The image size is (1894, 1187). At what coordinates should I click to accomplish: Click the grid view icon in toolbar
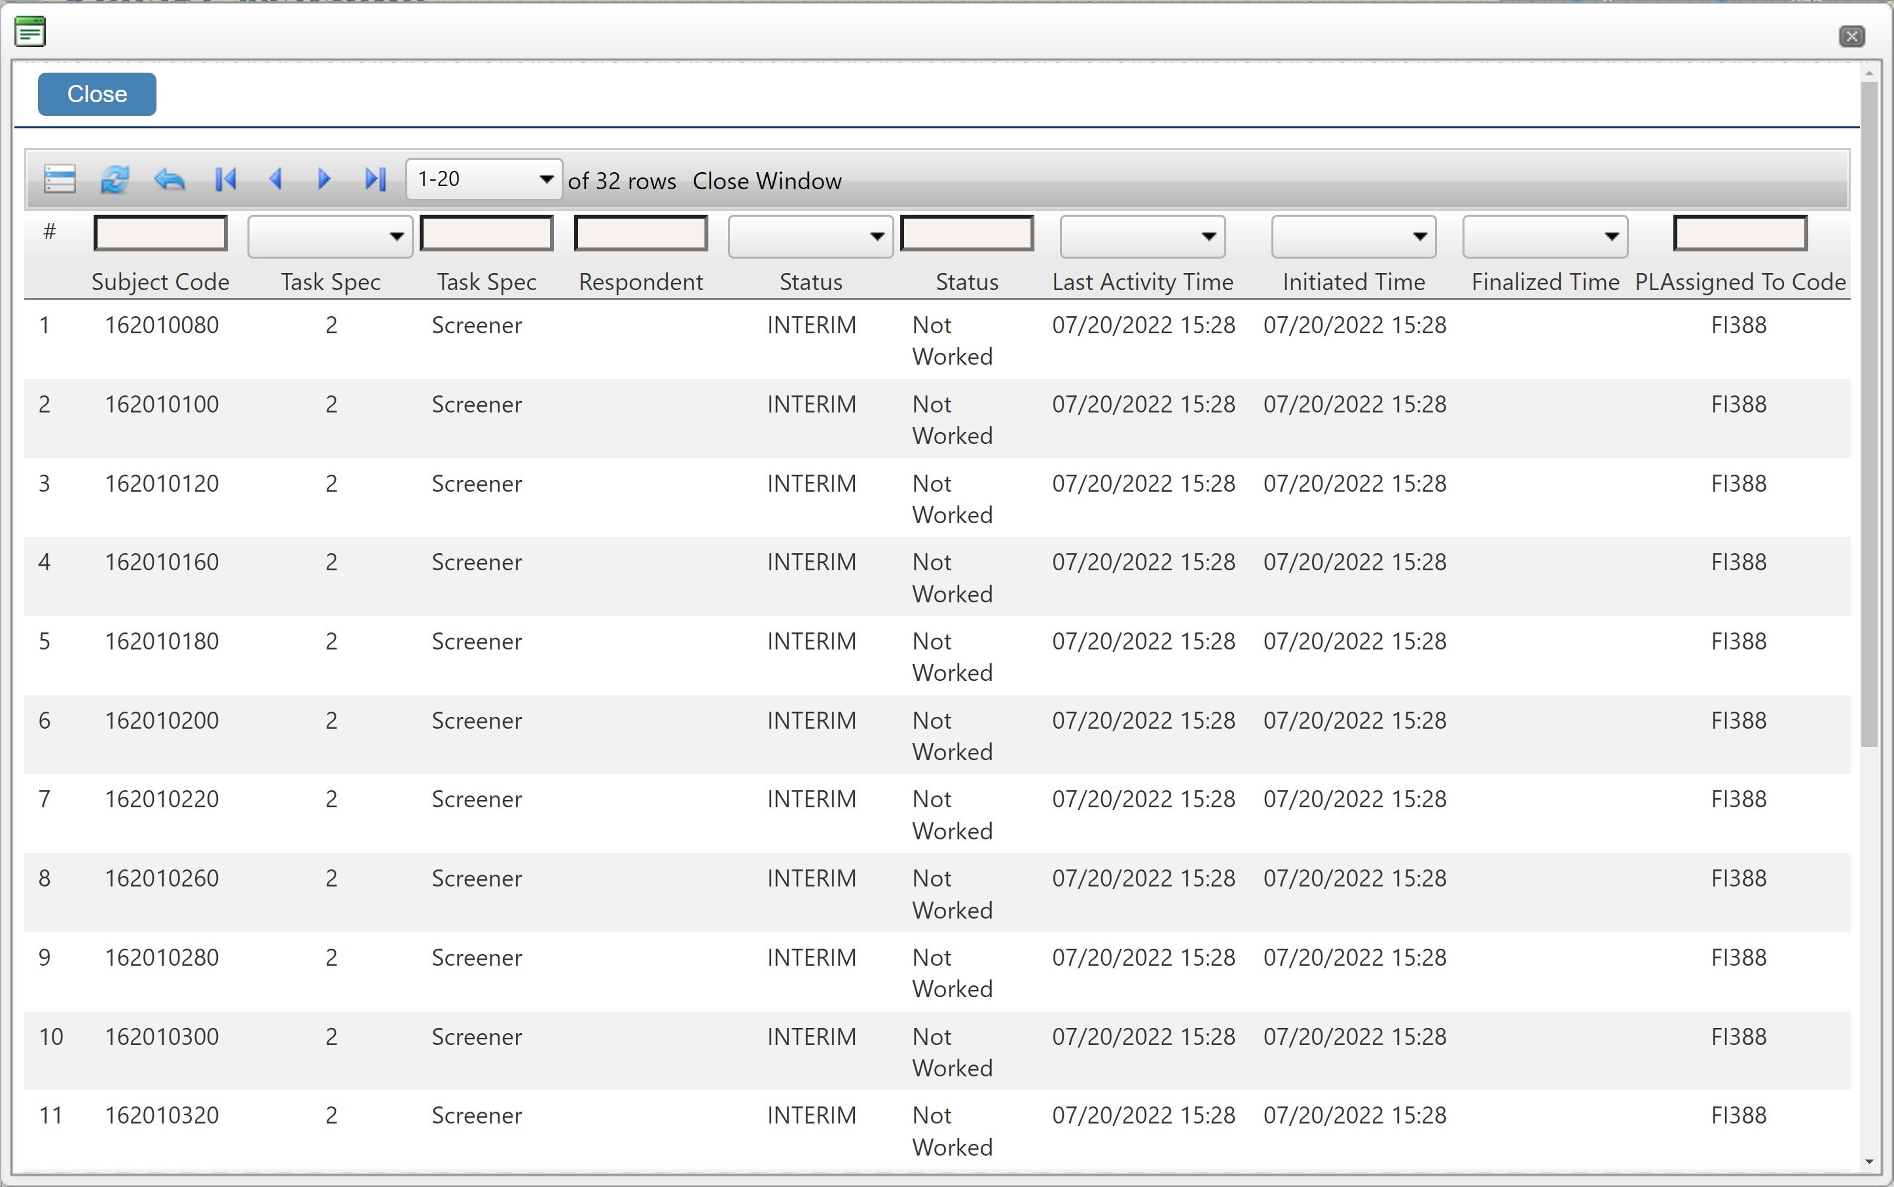point(60,179)
